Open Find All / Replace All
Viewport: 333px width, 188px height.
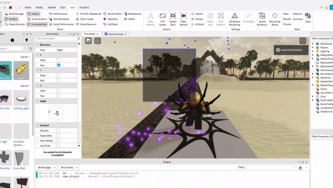click(88, 14)
